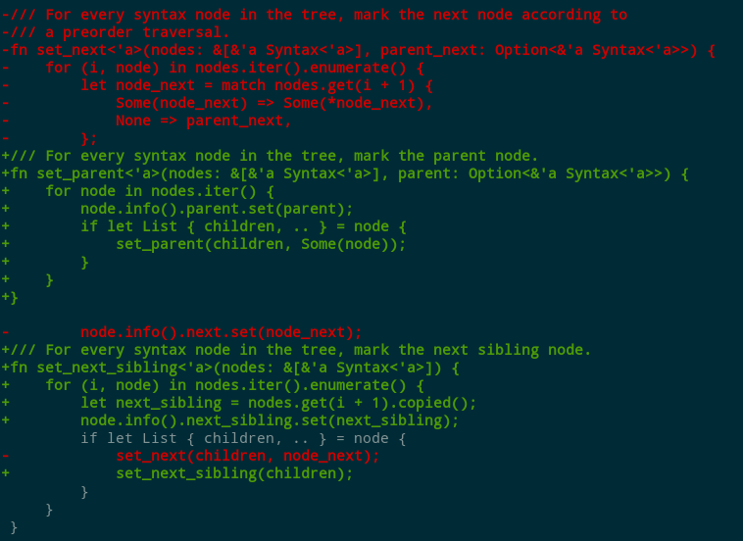Click the "node.info().next_sibling.set(next_sibling)" line
This screenshot has width=743, height=541.
point(269,420)
